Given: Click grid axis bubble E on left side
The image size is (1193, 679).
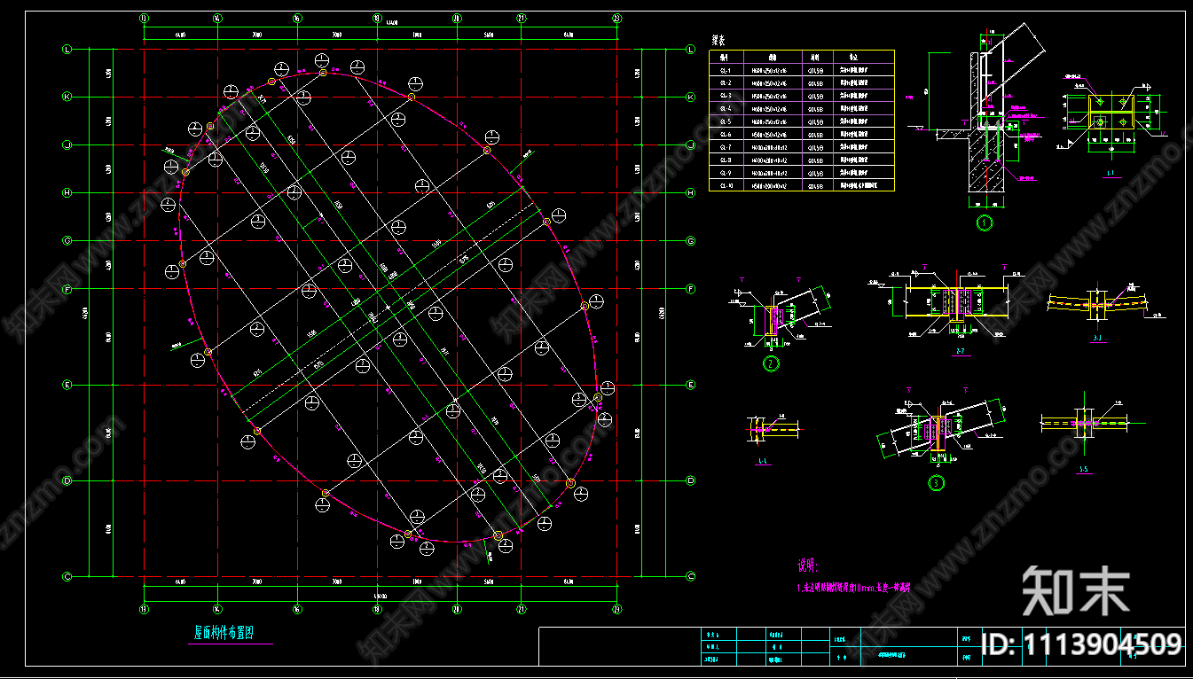Looking at the screenshot, I should click(67, 385).
